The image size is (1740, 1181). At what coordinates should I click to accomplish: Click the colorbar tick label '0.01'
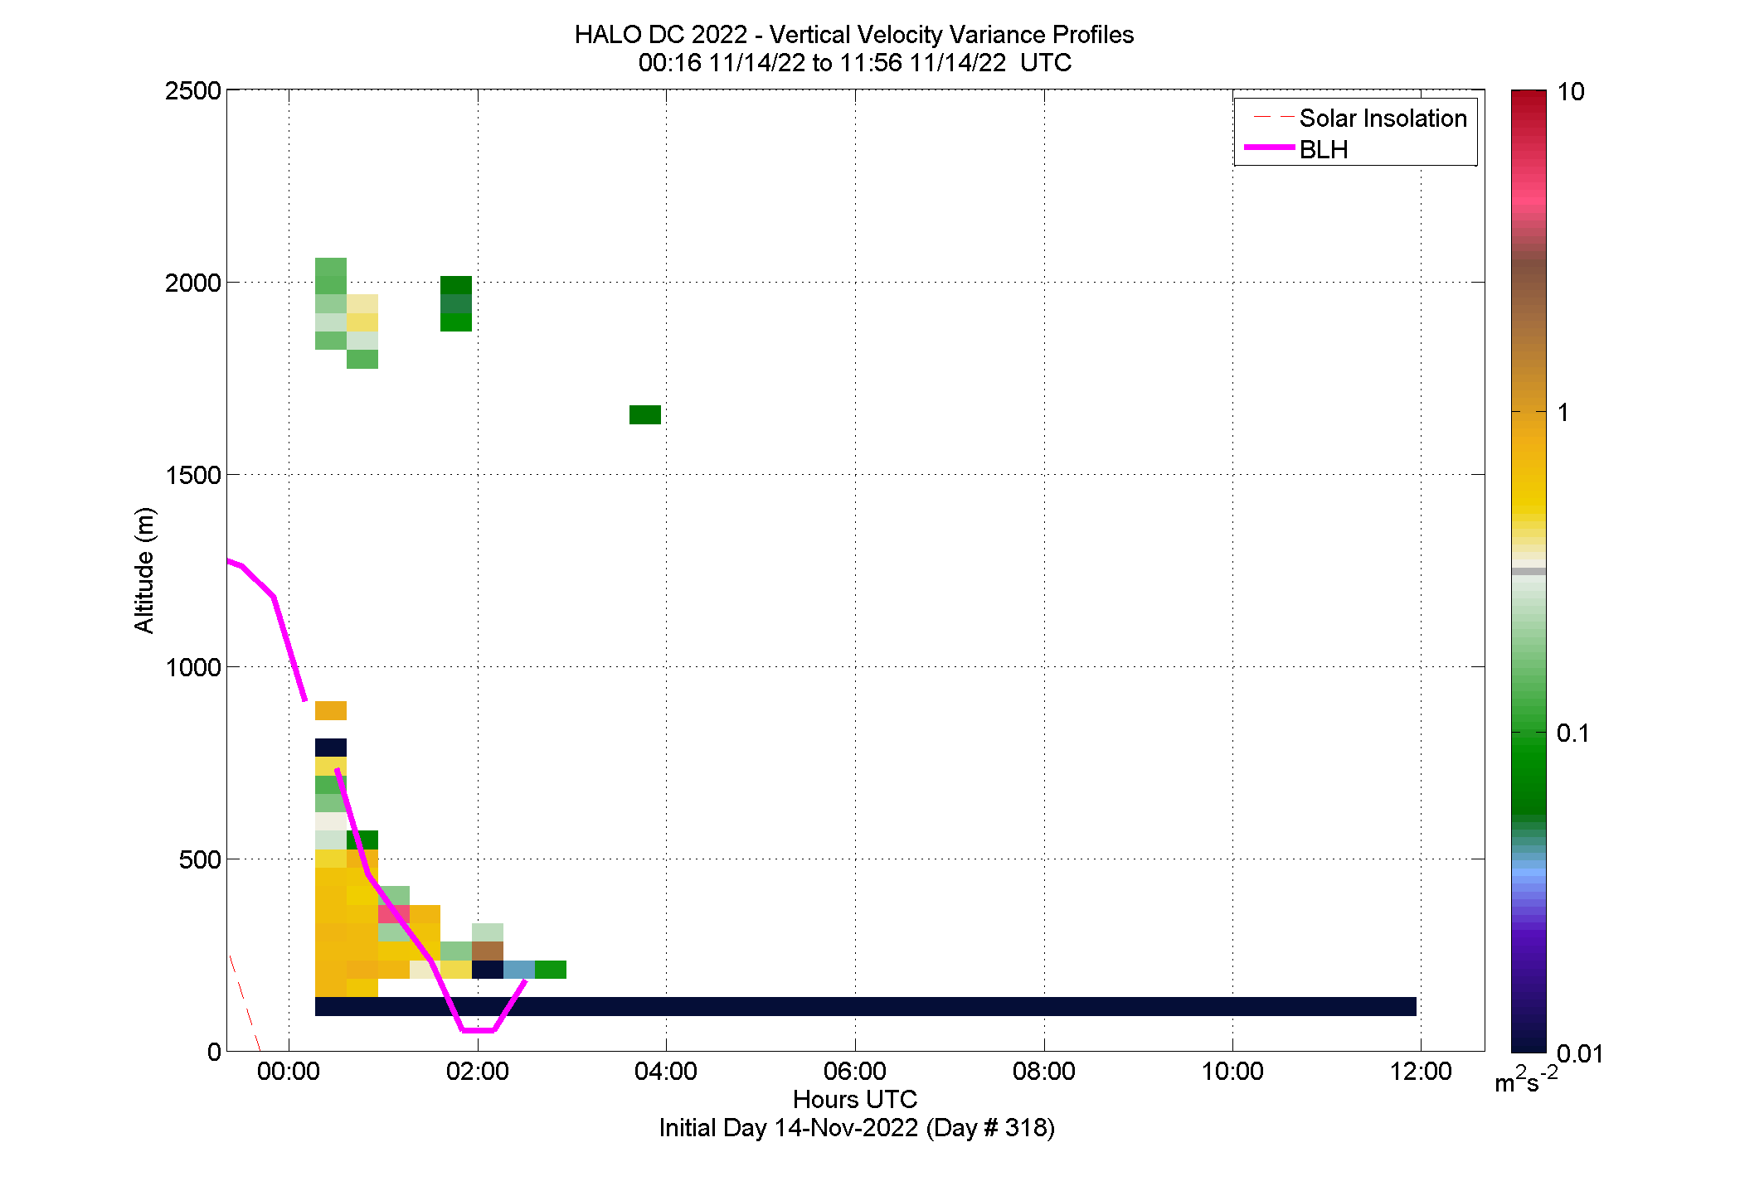(1580, 1053)
